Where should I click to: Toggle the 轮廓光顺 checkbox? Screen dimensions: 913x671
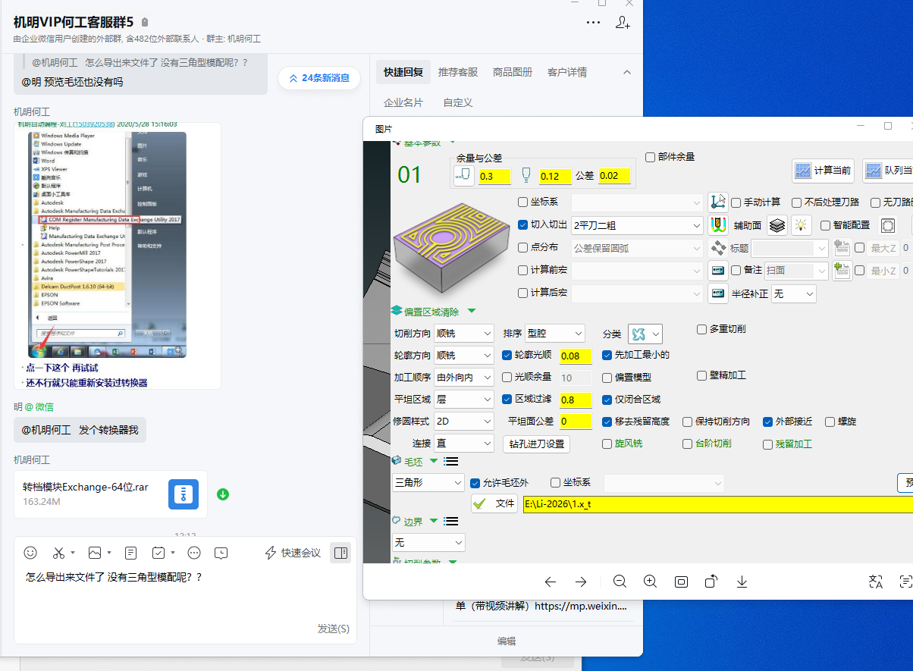click(508, 355)
